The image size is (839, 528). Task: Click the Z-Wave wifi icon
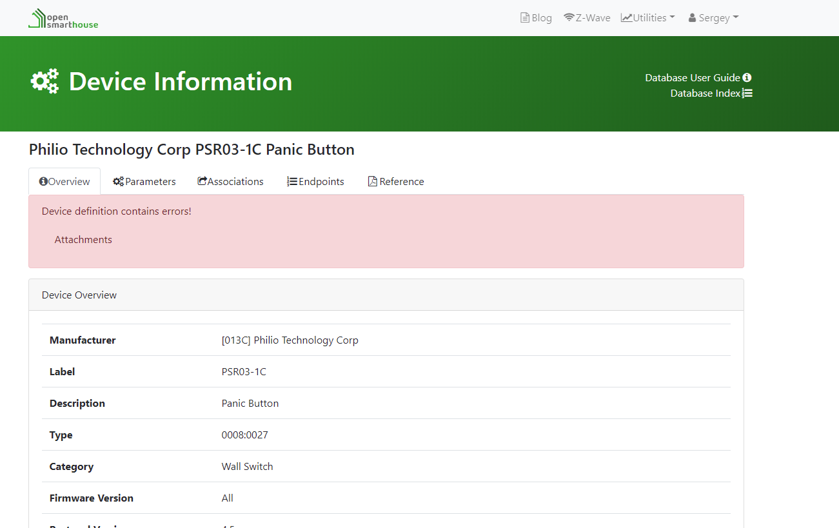coord(569,17)
